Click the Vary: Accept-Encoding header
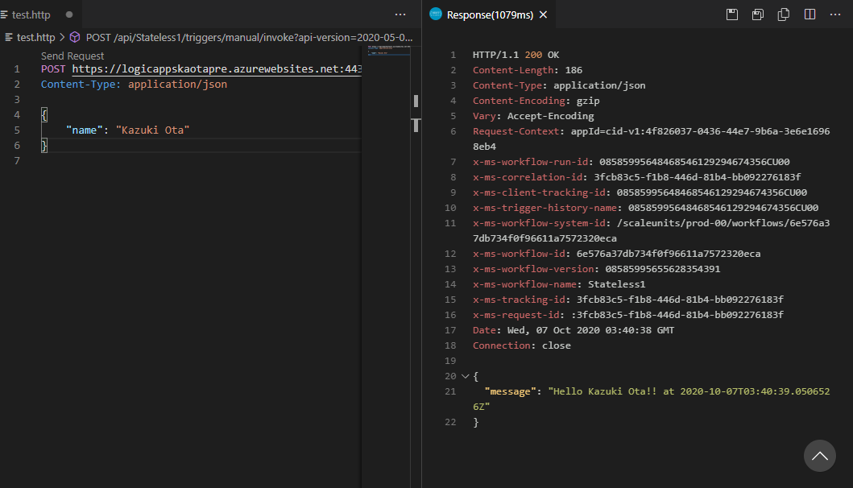This screenshot has height=488, width=853. [x=533, y=116]
